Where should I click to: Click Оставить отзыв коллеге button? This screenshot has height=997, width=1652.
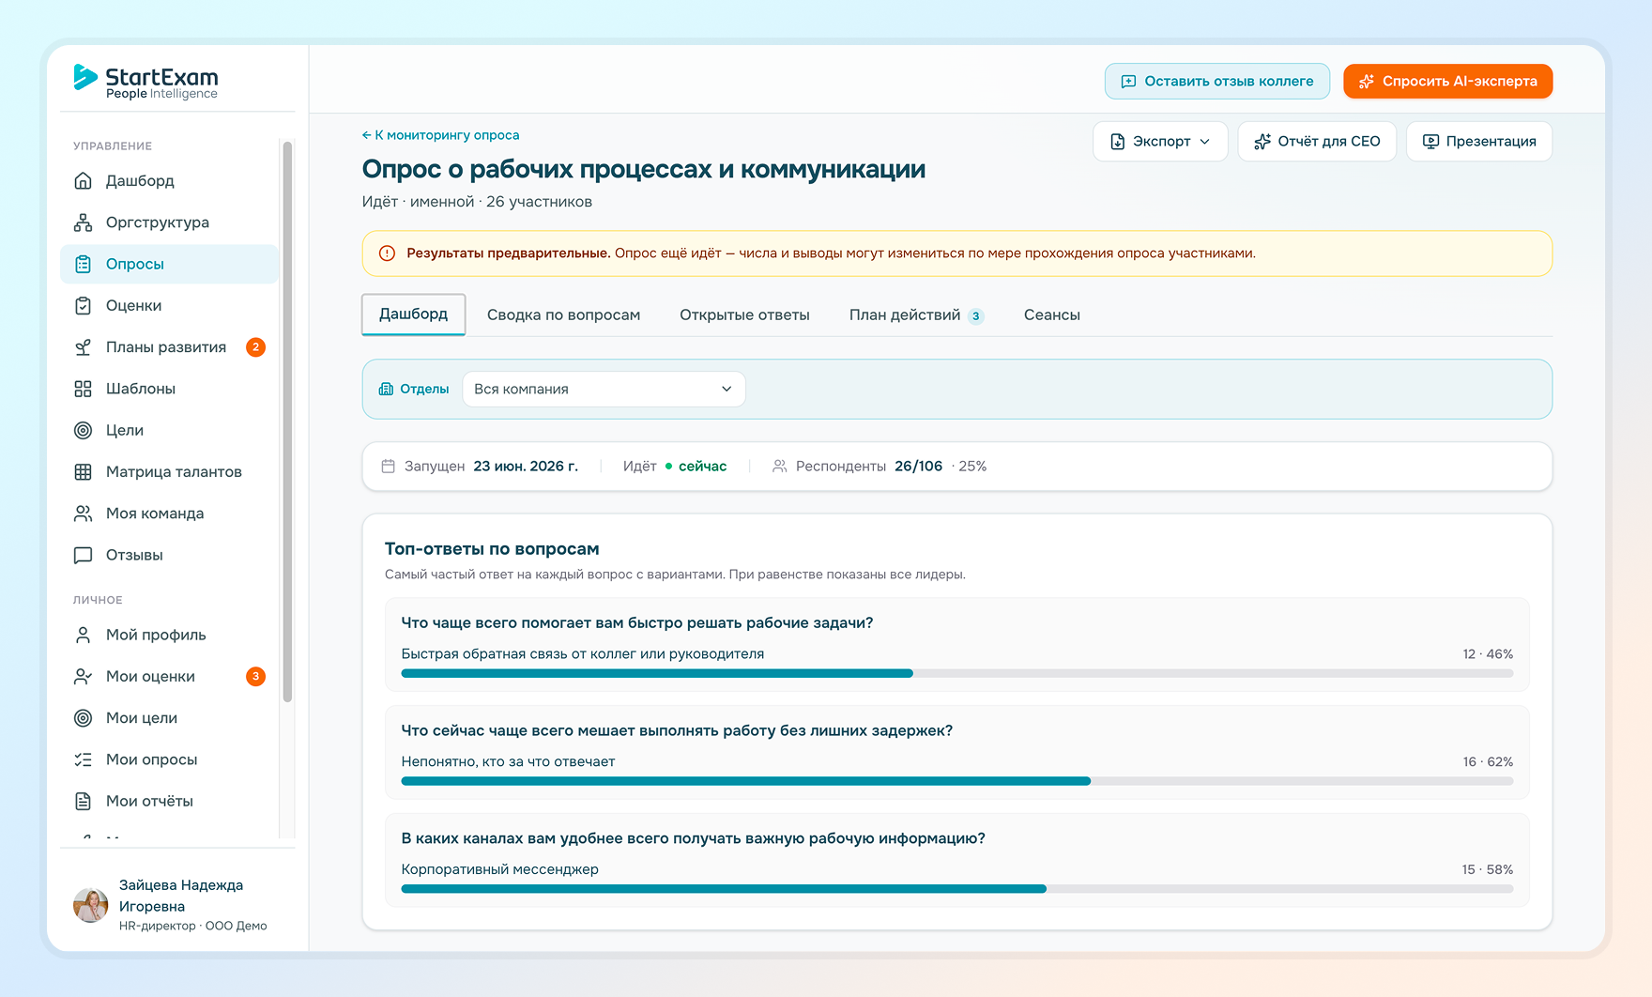(x=1217, y=81)
